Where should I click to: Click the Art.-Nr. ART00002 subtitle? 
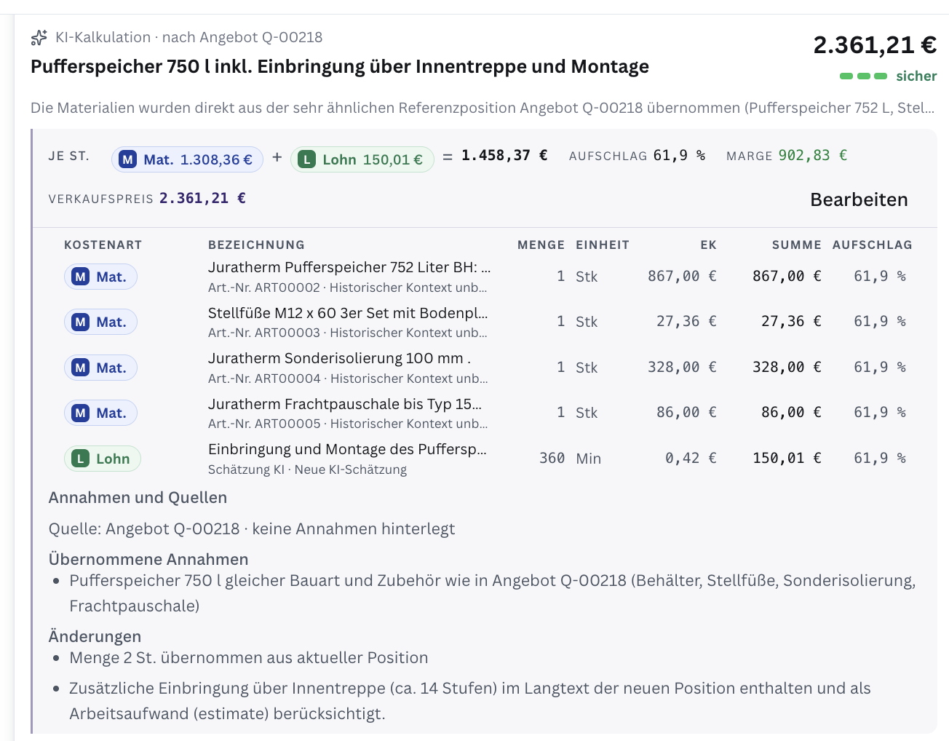coord(348,288)
